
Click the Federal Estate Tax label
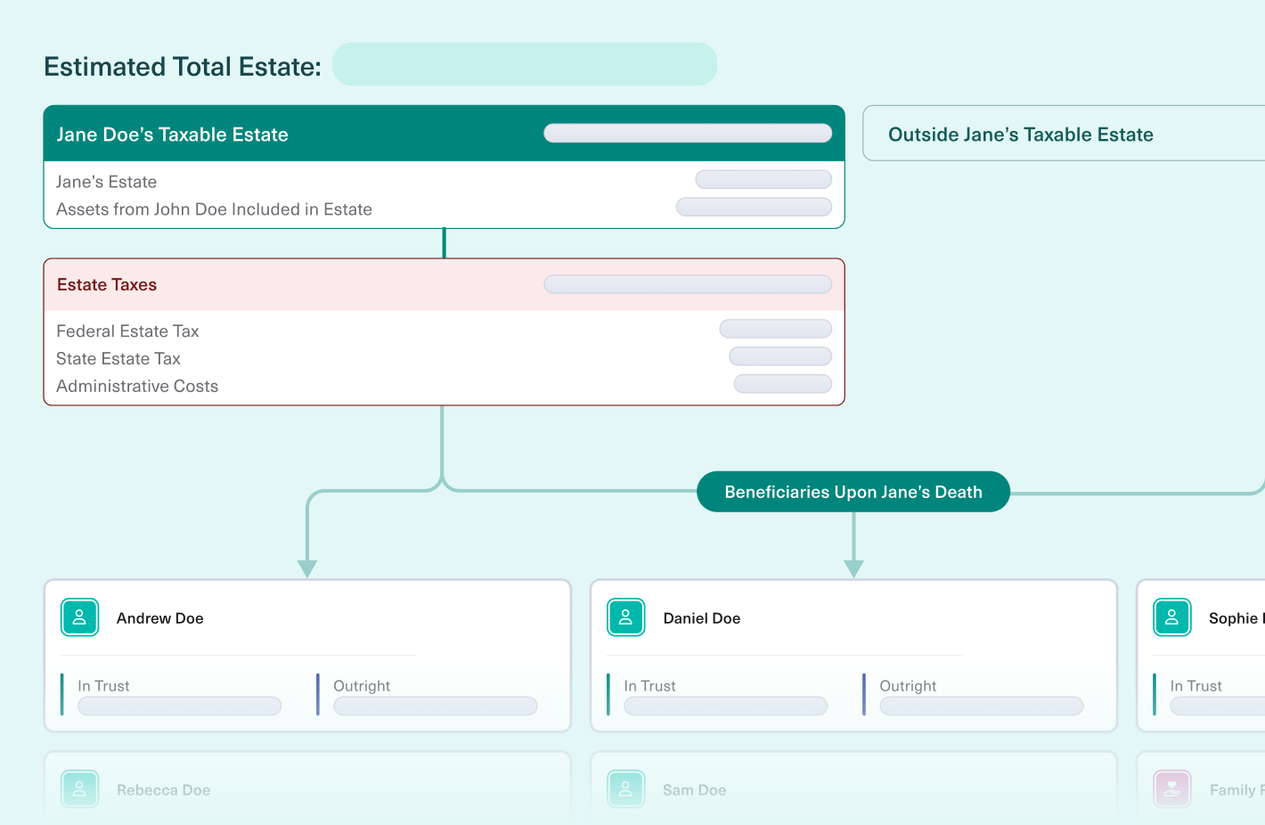127,331
